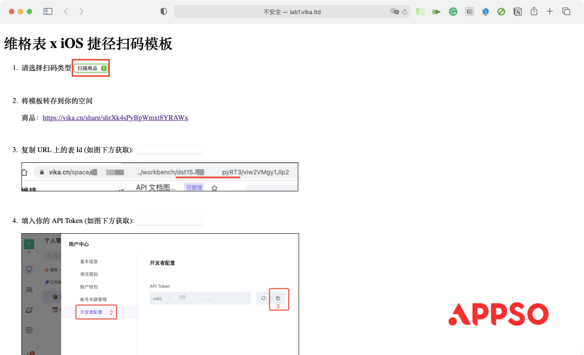Toggle the Safari sidebar
This screenshot has width=584, height=355.
(x=48, y=11)
